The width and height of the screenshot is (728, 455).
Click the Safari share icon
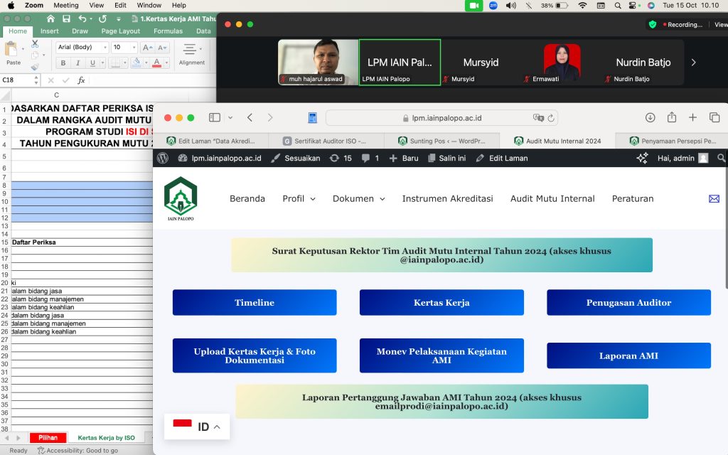(x=672, y=117)
